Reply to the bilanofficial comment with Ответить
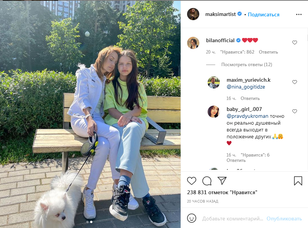 pyautogui.click(x=268, y=52)
